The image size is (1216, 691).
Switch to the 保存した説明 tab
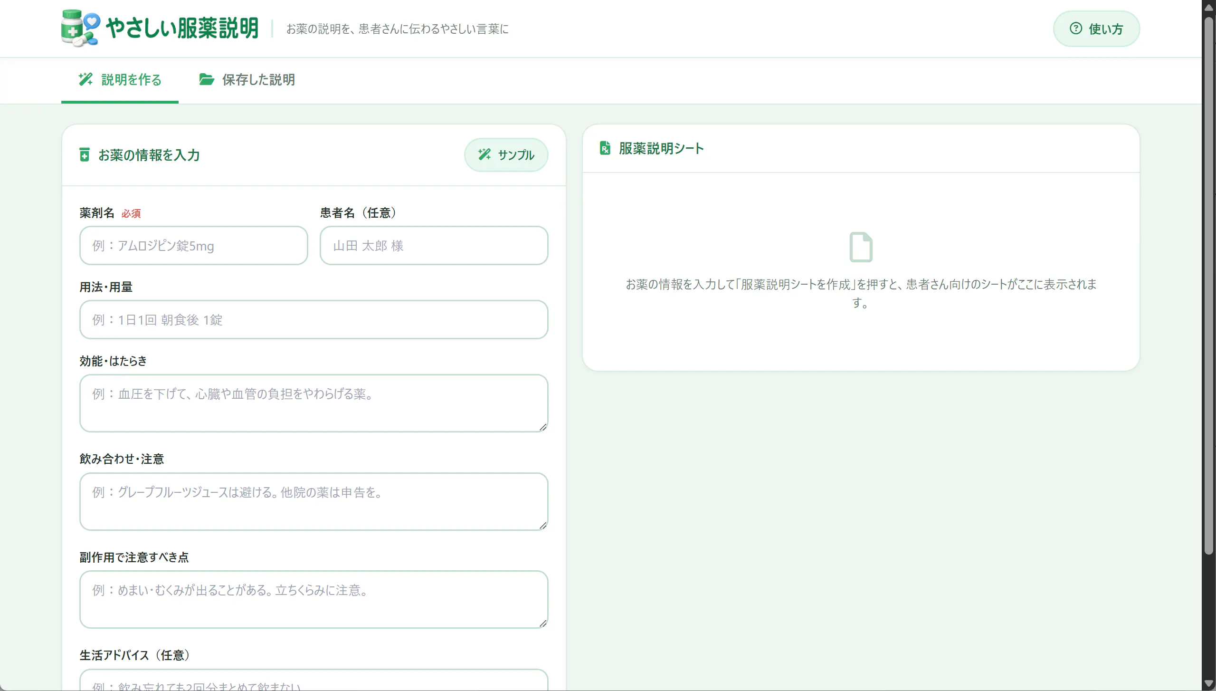tap(247, 80)
